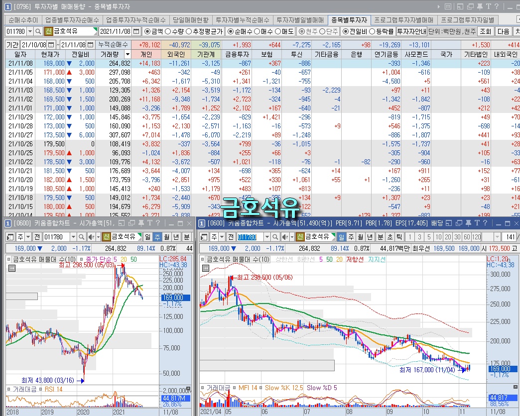Select the 수량 radio button

pos(168,31)
